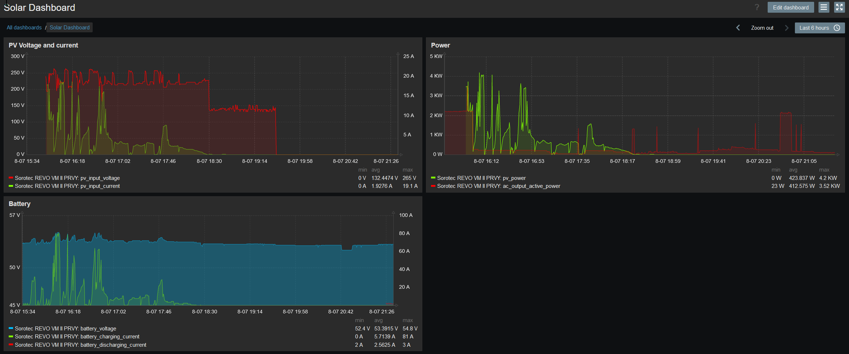Image resolution: width=849 pixels, height=354 pixels.
Task: Shift time range back with left chevron
Action: (x=738, y=28)
